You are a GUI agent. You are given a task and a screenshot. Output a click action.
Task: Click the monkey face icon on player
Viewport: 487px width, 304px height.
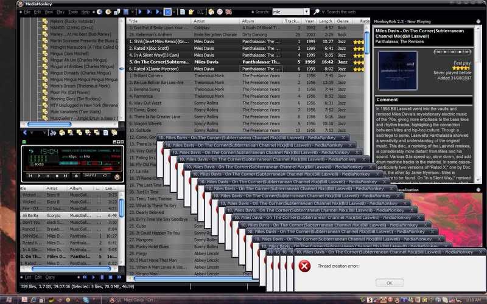click(117, 177)
